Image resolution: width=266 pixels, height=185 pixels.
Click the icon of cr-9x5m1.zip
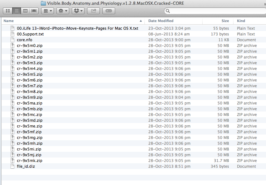click(x=12, y=51)
